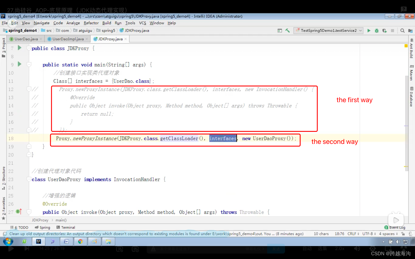Build project with the hammer icon
The width and height of the screenshot is (415, 259).
coord(288,31)
